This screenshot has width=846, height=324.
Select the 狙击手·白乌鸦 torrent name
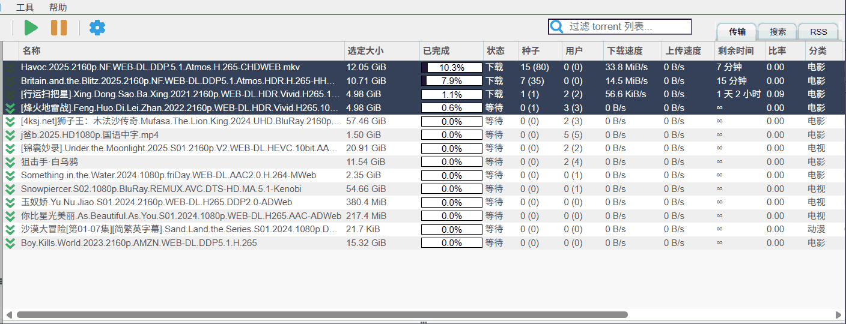tap(49, 162)
